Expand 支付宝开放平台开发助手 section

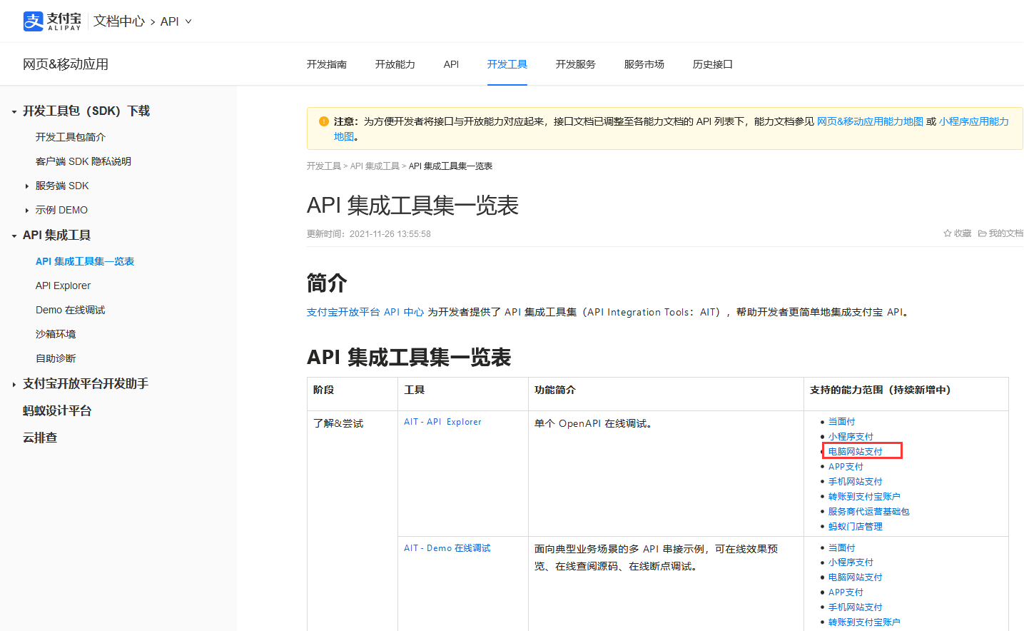pyautogui.click(x=14, y=385)
